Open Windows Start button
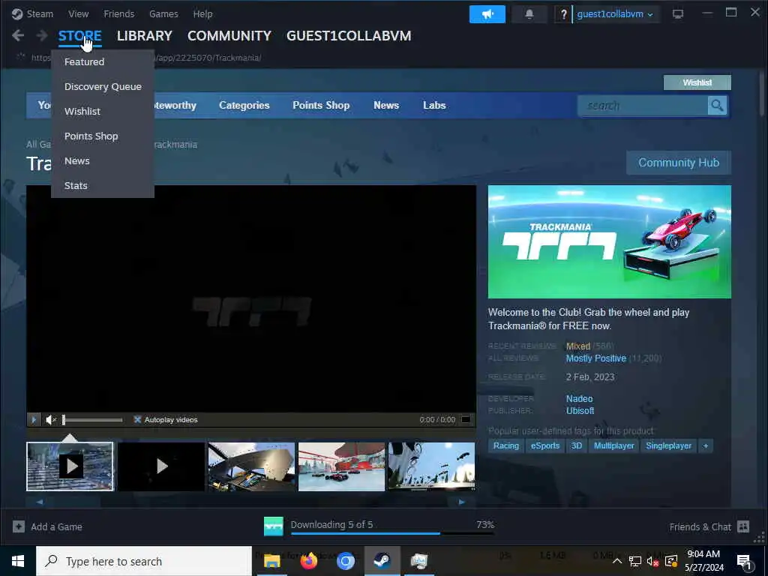The width and height of the screenshot is (768, 576). coord(18,561)
